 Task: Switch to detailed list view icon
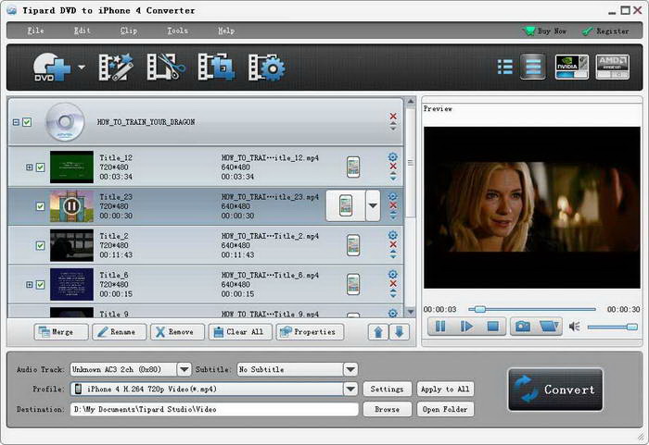[x=532, y=68]
